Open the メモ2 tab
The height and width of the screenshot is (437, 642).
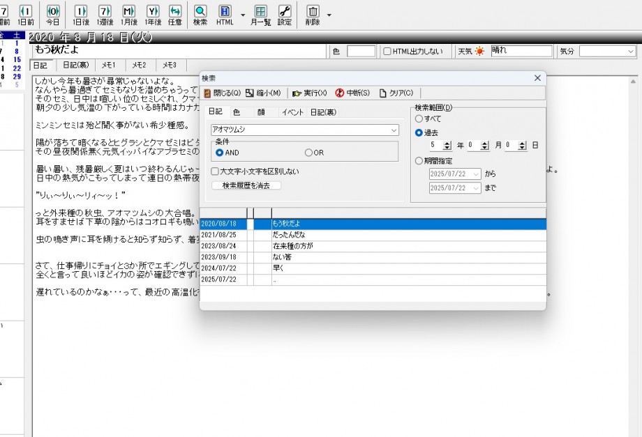pos(139,65)
